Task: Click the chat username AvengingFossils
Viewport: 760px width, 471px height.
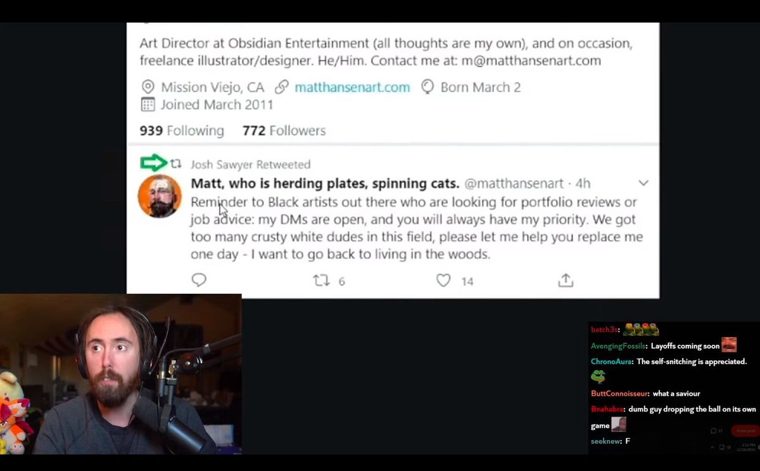Action: point(617,346)
